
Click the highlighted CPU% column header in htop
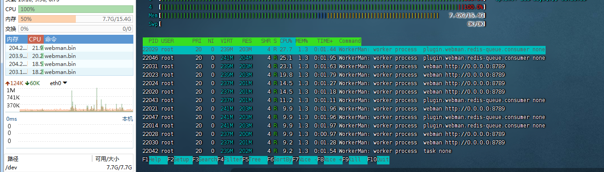(x=286, y=41)
